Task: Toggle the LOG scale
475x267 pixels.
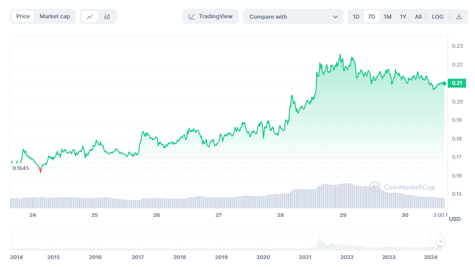Action: [437, 17]
